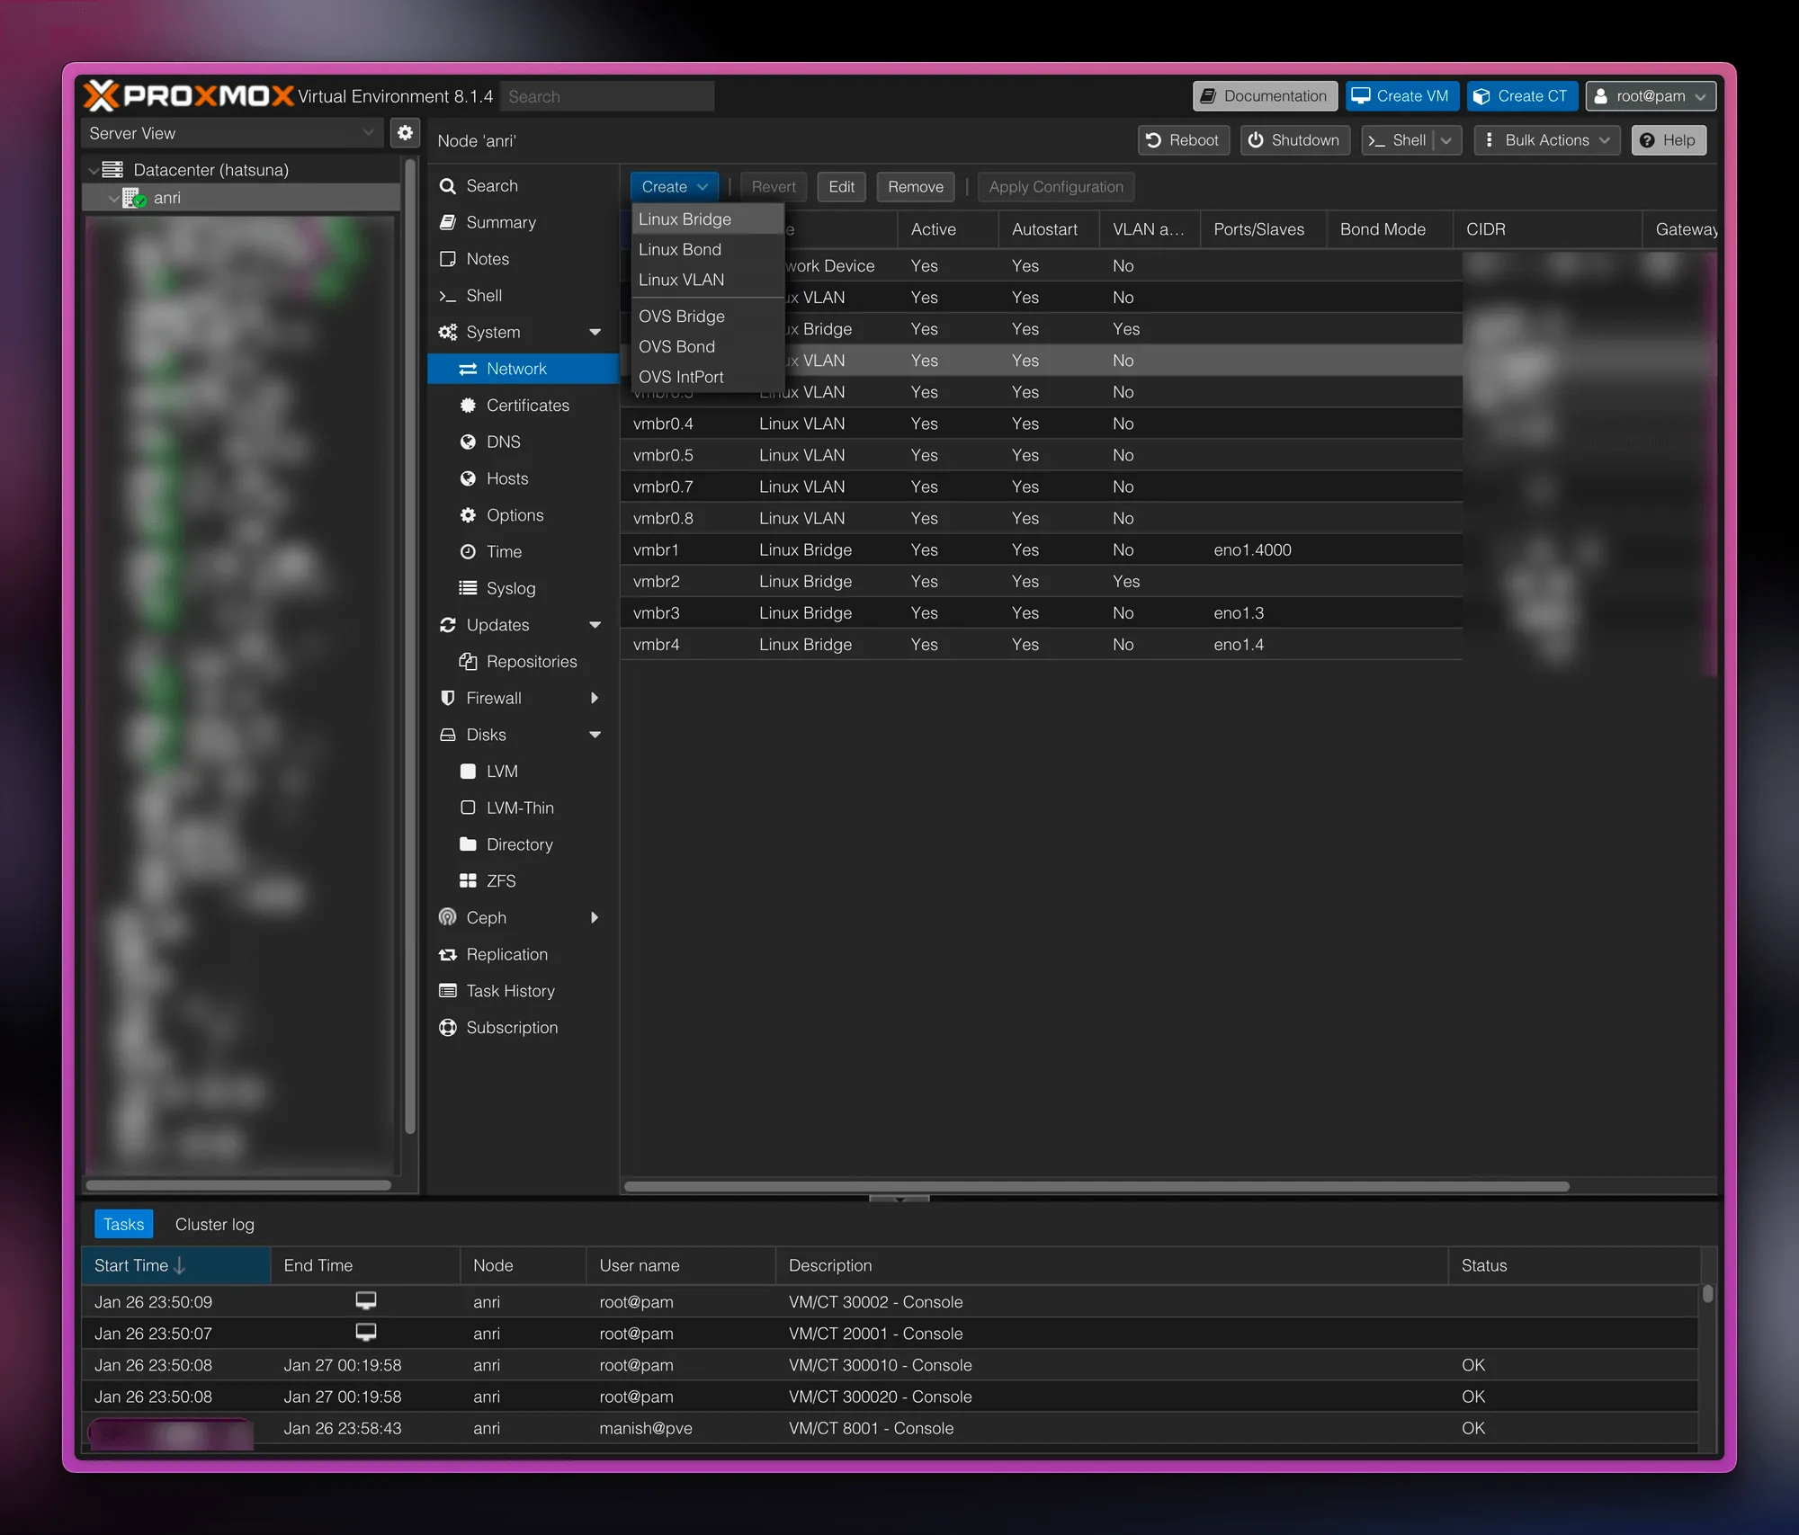1799x1535 pixels.
Task: Open the root@pam user dropdown
Action: [x=1651, y=96]
